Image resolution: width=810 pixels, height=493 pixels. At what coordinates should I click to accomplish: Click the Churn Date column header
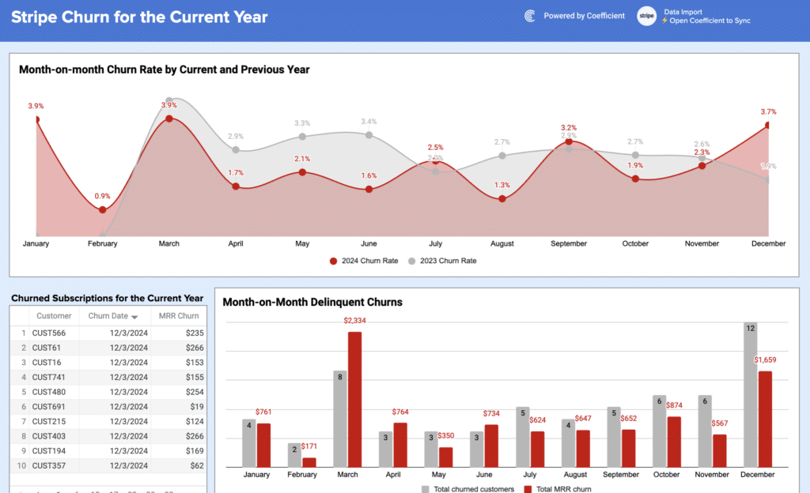click(x=108, y=315)
